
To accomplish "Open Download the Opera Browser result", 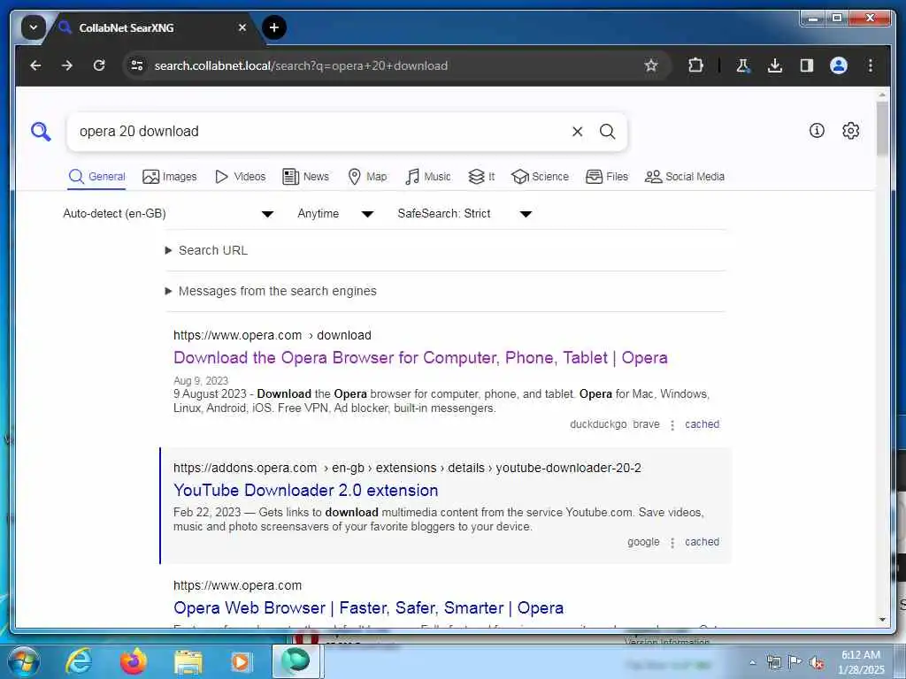I will click(x=420, y=358).
